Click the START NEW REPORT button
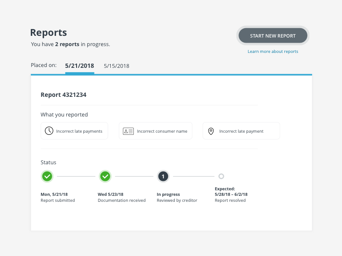 [273, 35]
